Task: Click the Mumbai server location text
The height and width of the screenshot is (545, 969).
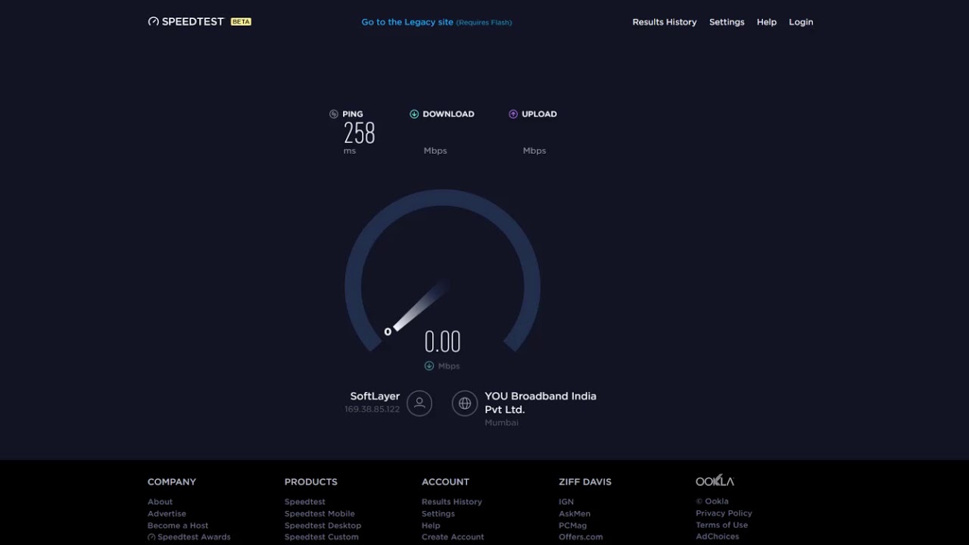Action: (501, 422)
